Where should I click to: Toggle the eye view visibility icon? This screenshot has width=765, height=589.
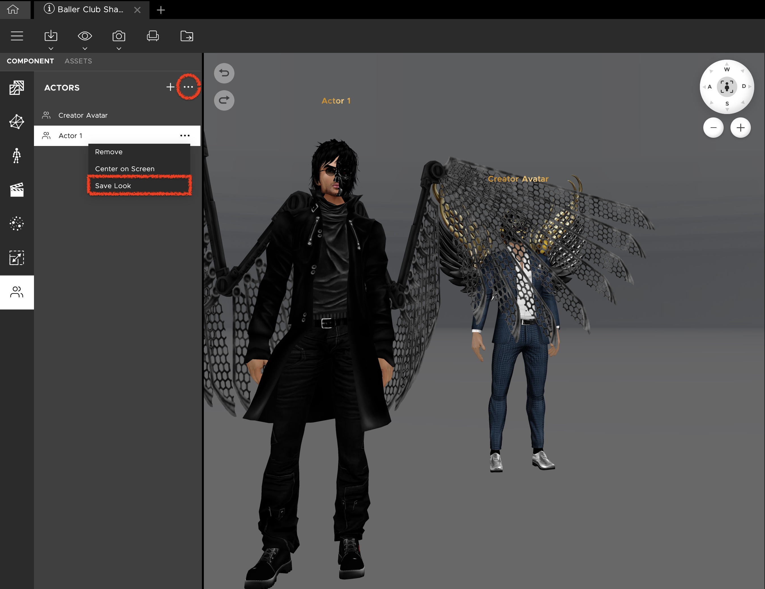click(85, 36)
